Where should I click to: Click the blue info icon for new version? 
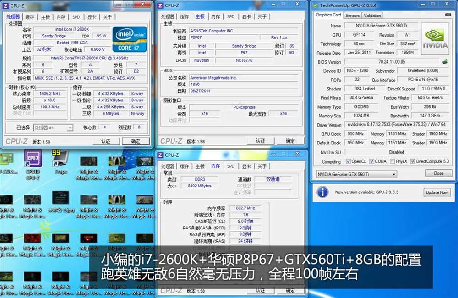(322, 192)
